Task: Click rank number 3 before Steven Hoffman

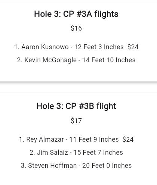Action: (24, 166)
